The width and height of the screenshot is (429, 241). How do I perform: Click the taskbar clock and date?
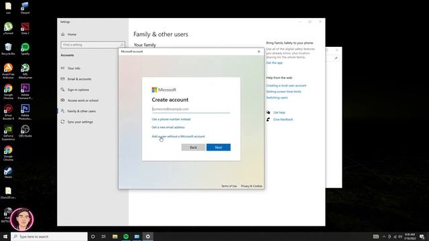click(410, 236)
